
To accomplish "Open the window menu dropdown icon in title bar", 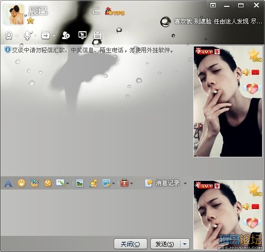I will tap(213, 5).
